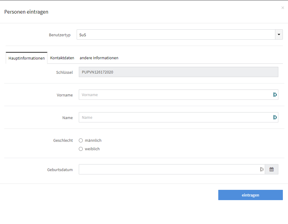This screenshot has height=224, width=288.
Task: Click the password manager icon in Vorname field
Action: point(275,95)
